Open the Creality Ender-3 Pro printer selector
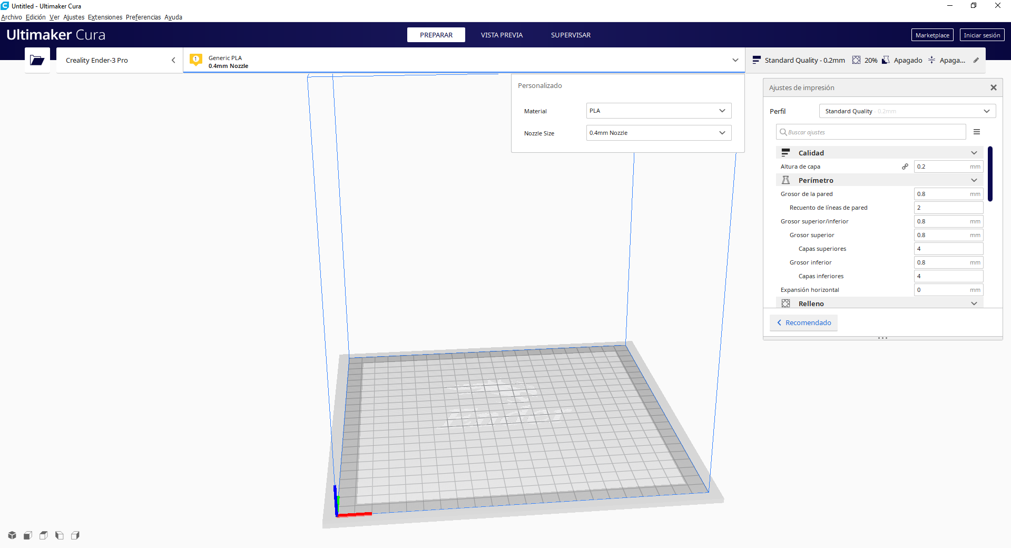1011x548 pixels. [x=120, y=60]
